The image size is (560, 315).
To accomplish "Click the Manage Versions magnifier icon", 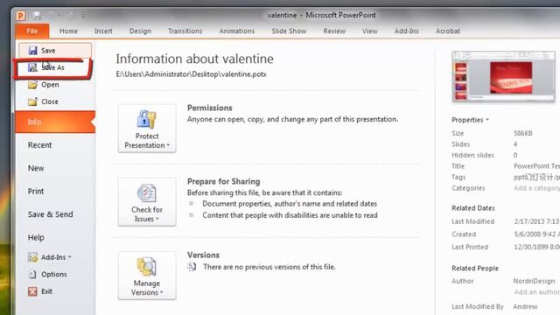I will [x=146, y=266].
